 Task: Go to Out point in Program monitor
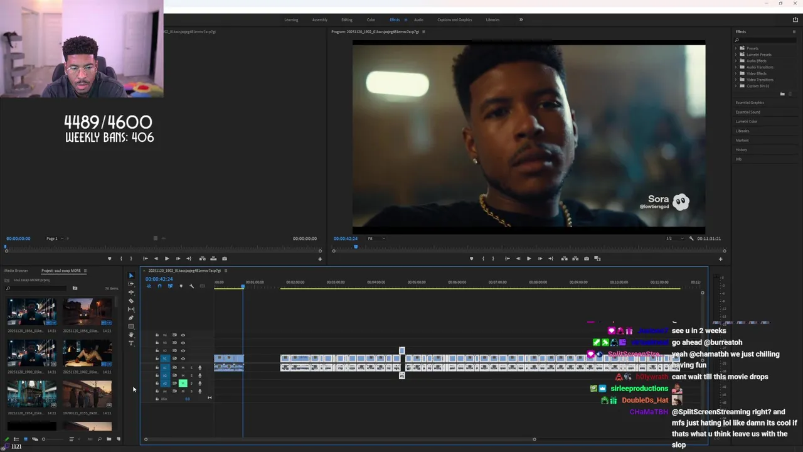[x=551, y=259]
